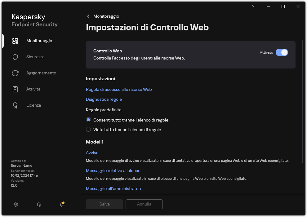Click the Attività clipboard icon
This screenshot has width=307, height=217.
[x=15, y=89]
